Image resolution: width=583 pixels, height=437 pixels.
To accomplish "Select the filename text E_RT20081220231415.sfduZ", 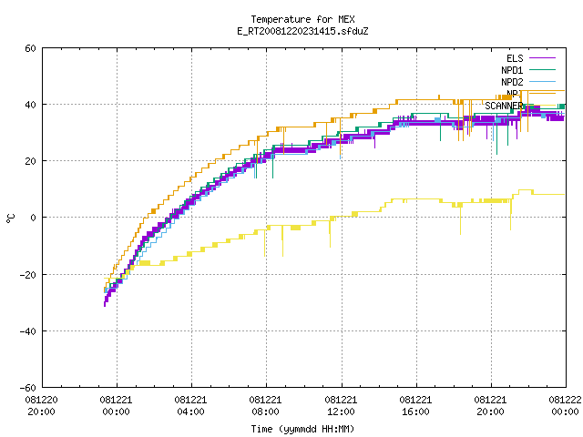I will coord(302,31).
